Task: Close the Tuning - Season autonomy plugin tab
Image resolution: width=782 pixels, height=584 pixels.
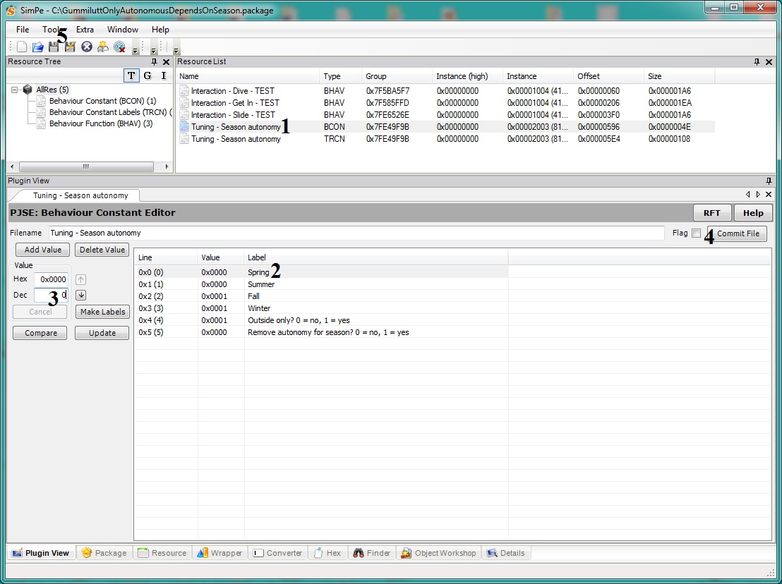Action: pyautogui.click(x=769, y=195)
